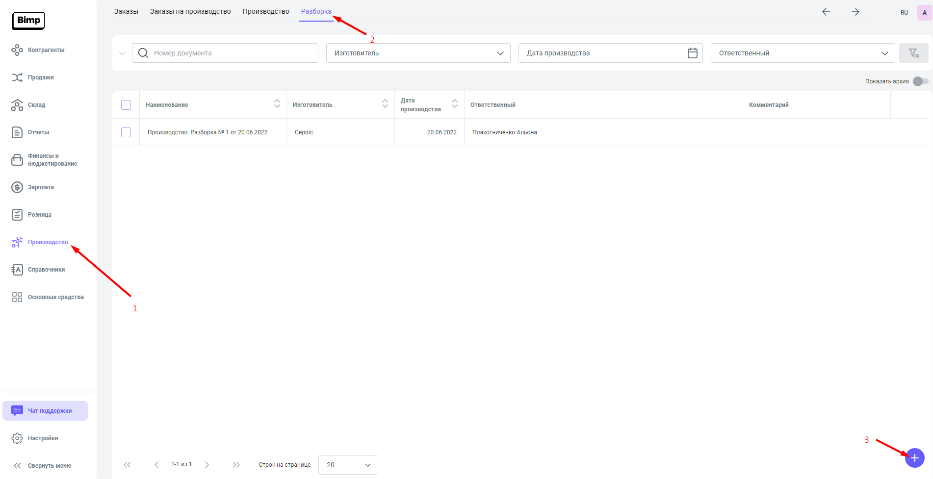Toggle the Показать архив switch
933x479 pixels.
pos(920,81)
